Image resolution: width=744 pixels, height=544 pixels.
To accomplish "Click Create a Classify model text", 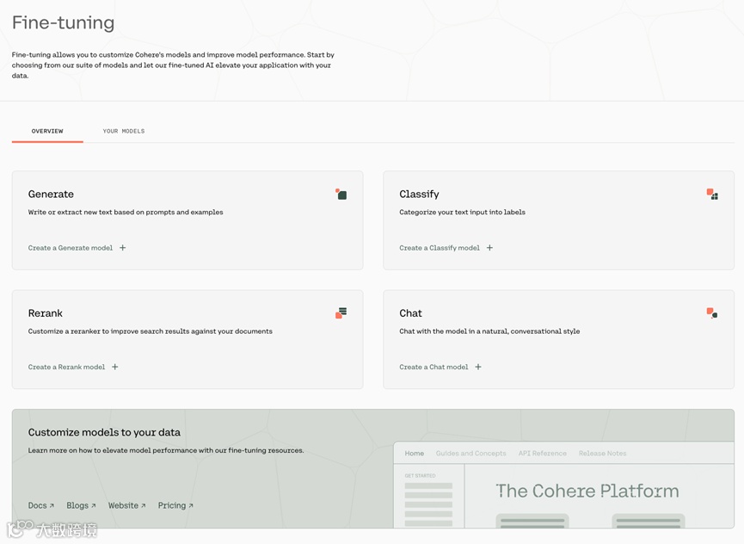I will click(x=440, y=248).
